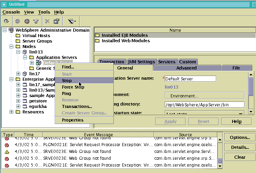The width and height of the screenshot is (256, 173).
Task: Click the Stop toolbar icon
Action: pos(27,21)
